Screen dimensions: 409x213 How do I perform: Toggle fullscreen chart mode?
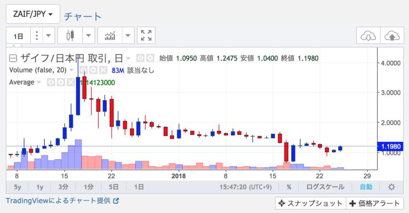pyautogui.click(x=146, y=35)
